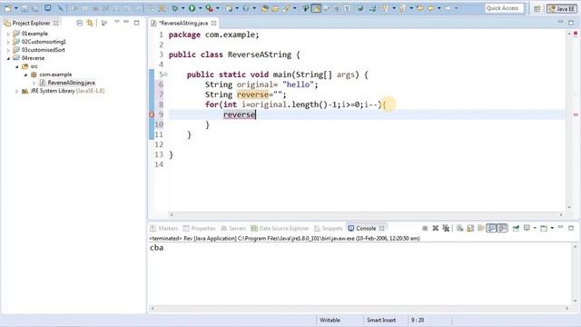Click the 'cba' console output
Screen dimensions: 581x327
click(156, 248)
